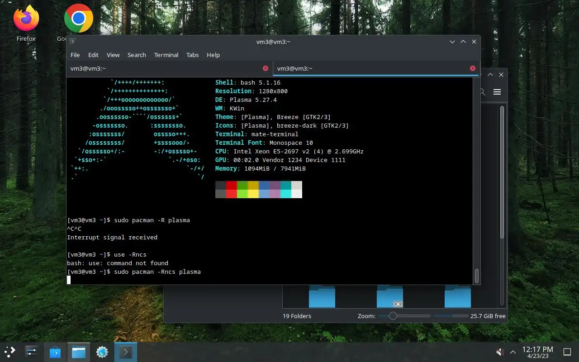
Task: Open the globe gear icon in the taskbar
Action: (102, 352)
